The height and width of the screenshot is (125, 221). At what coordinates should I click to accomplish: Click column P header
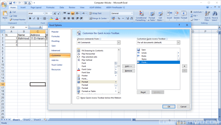point(205,31)
